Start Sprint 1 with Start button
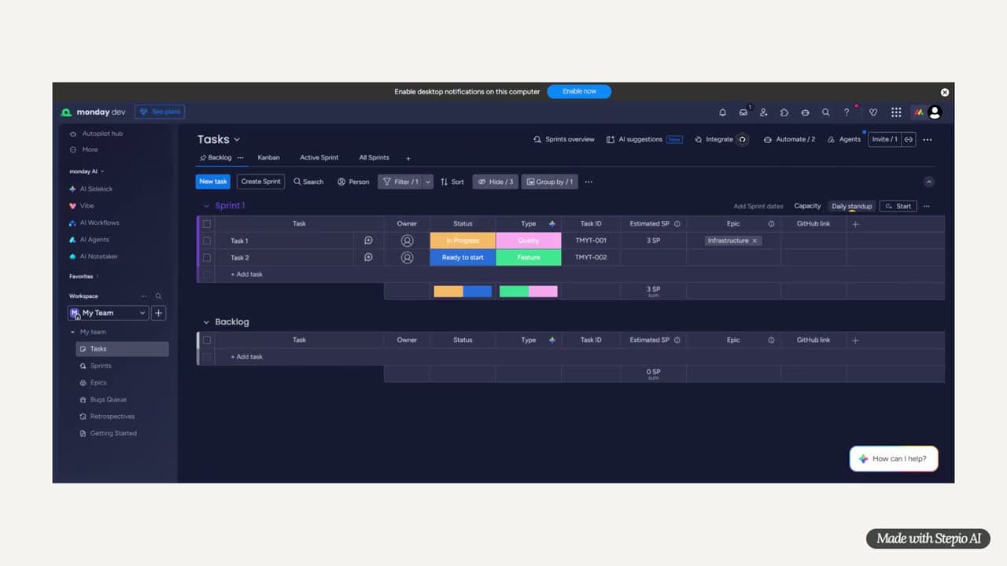The width and height of the screenshot is (1007, 566). [x=898, y=207]
